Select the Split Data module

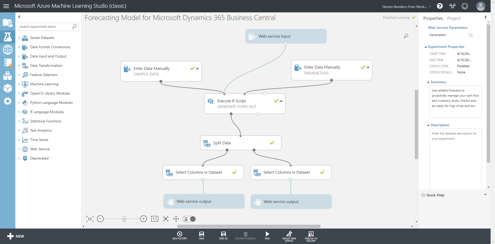[241, 143]
